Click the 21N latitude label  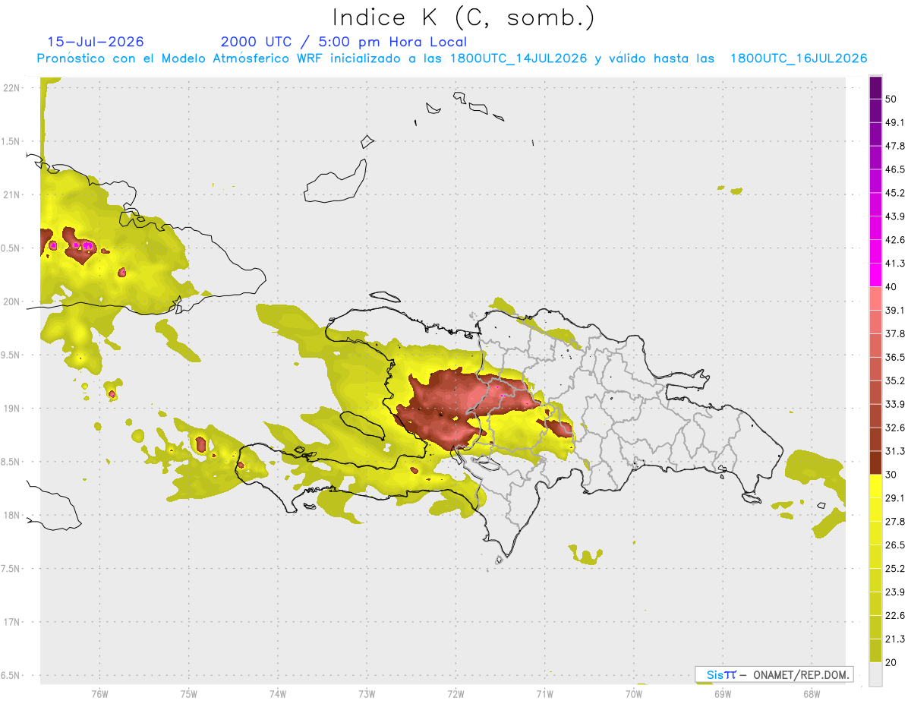point(11,194)
